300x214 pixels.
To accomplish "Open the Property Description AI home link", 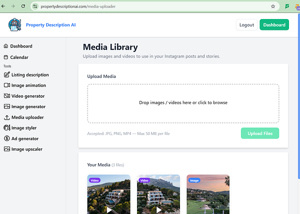I will (x=50, y=25).
